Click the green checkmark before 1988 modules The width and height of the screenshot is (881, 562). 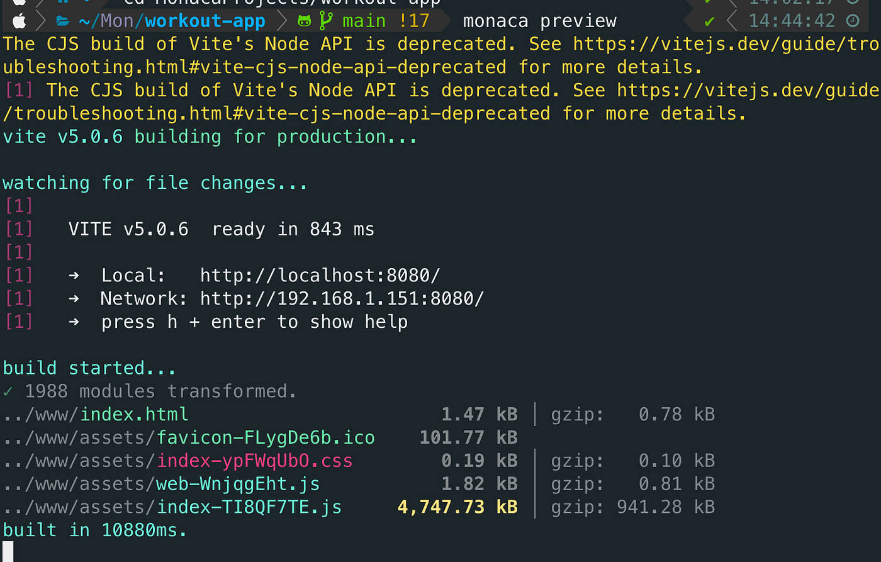[x=8, y=391]
